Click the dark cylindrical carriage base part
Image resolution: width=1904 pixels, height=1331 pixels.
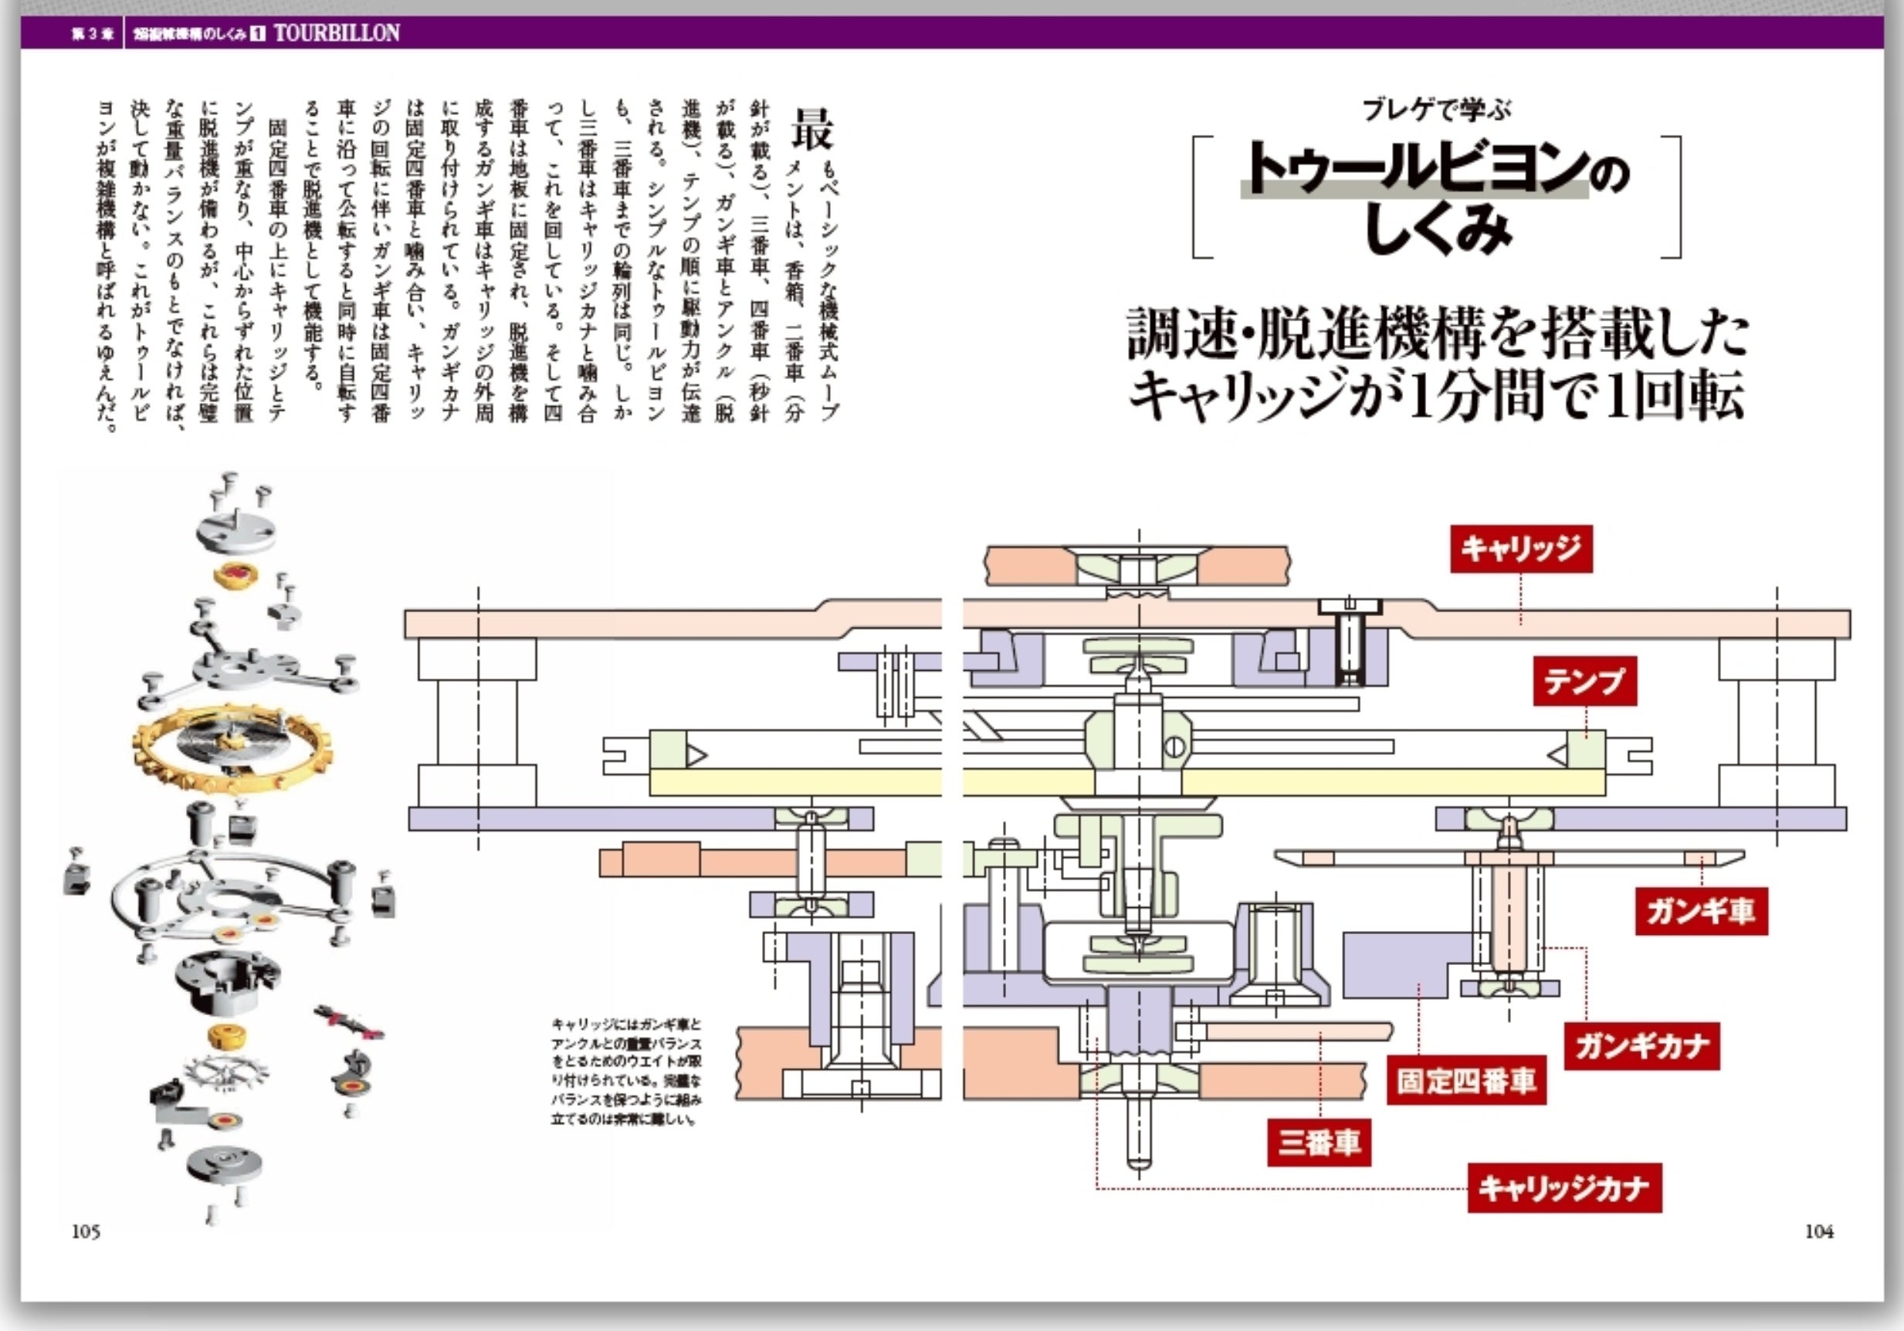(225, 981)
